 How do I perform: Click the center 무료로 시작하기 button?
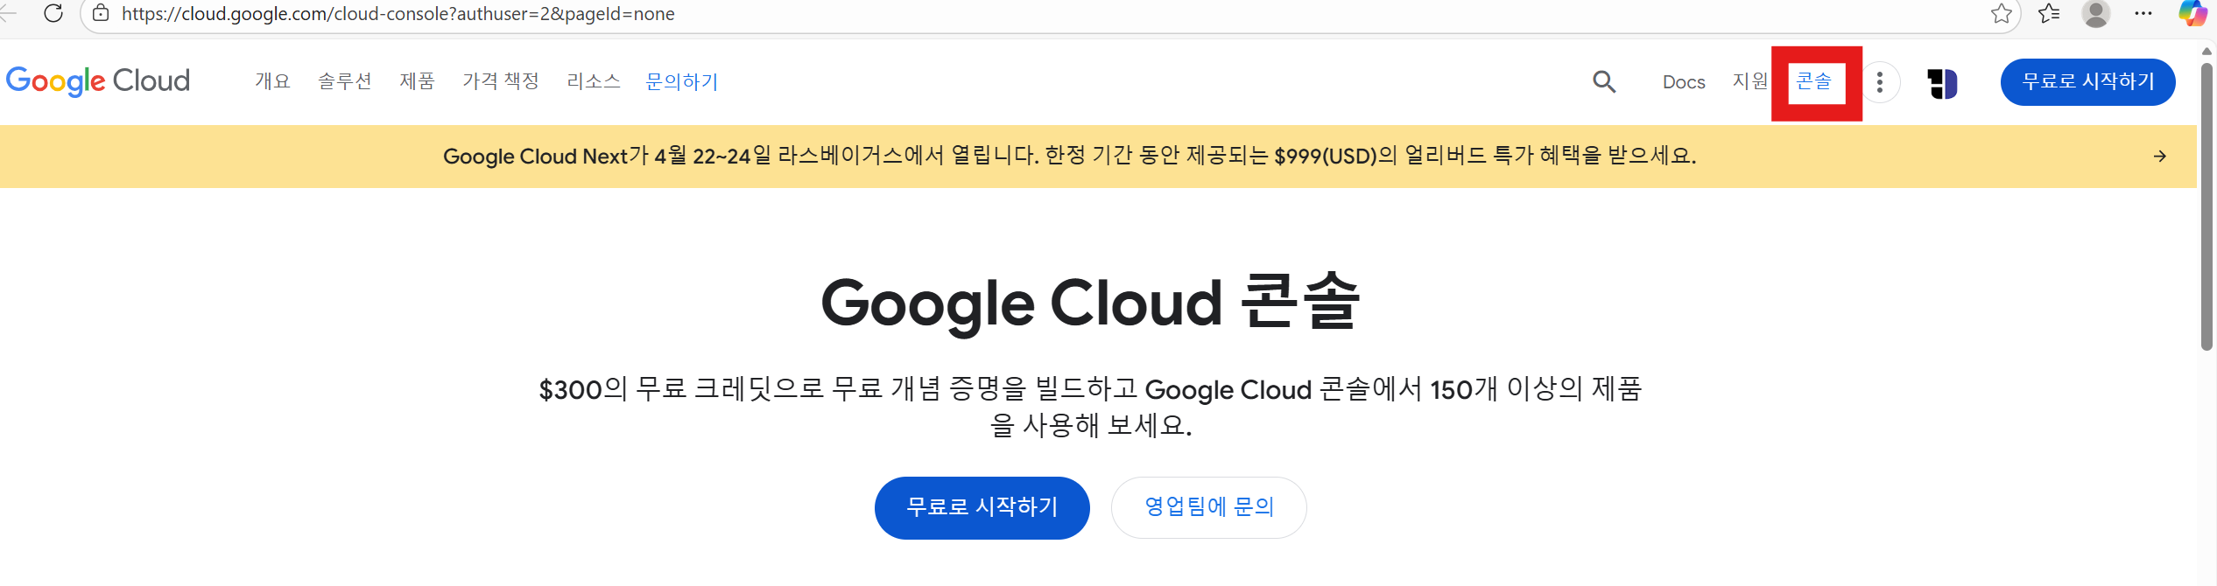tap(982, 507)
